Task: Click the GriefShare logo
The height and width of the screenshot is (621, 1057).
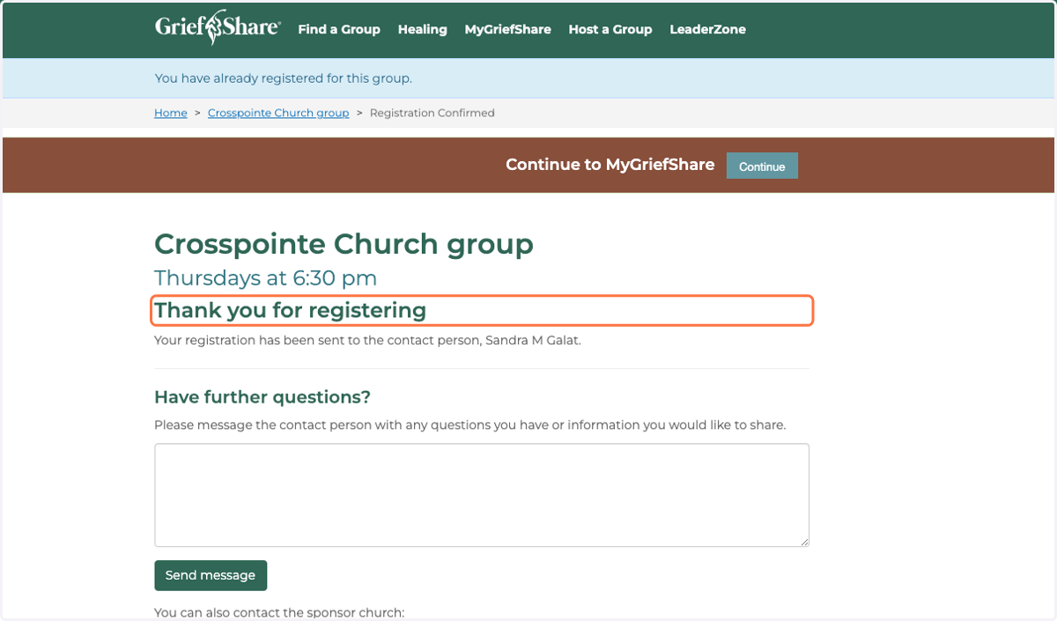Action: [218, 28]
